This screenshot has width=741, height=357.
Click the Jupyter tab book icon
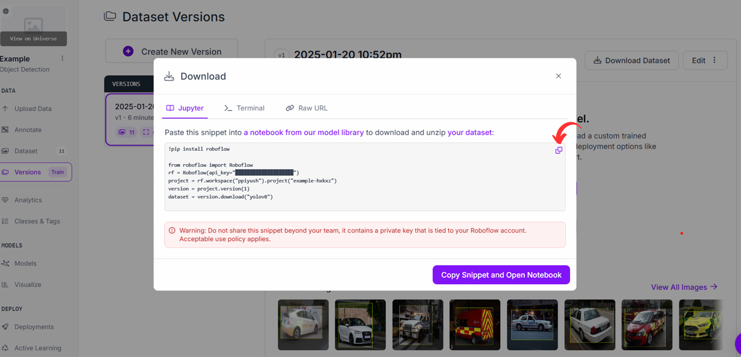pos(170,108)
